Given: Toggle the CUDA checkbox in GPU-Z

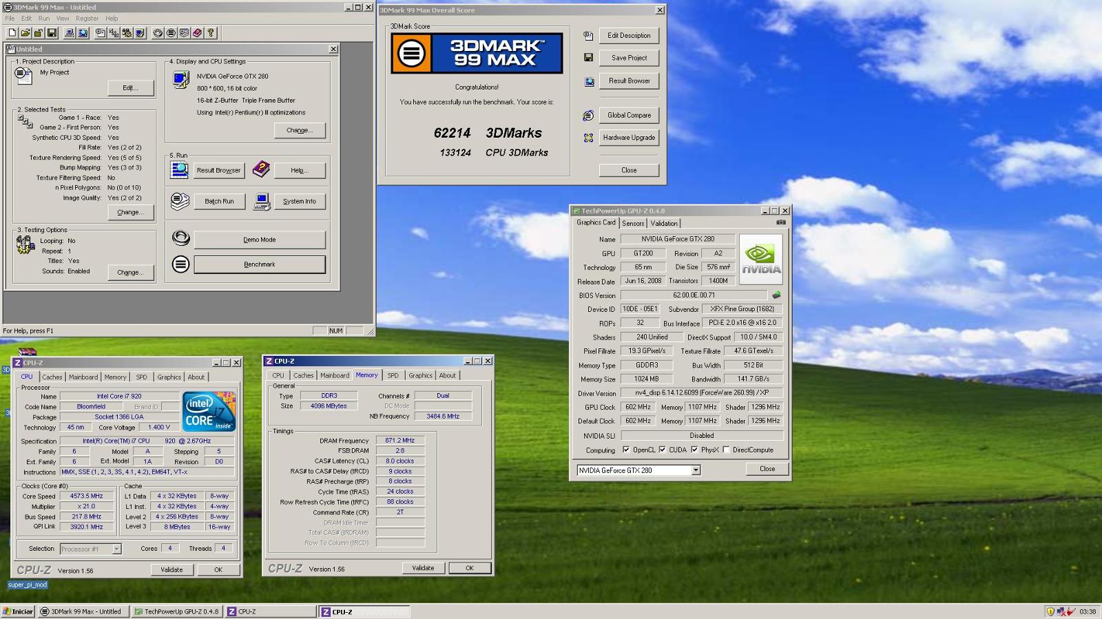Looking at the screenshot, I should (662, 450).
